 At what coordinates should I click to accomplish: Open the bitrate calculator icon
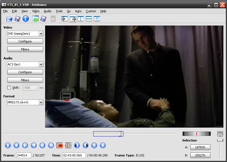(53, 19)
